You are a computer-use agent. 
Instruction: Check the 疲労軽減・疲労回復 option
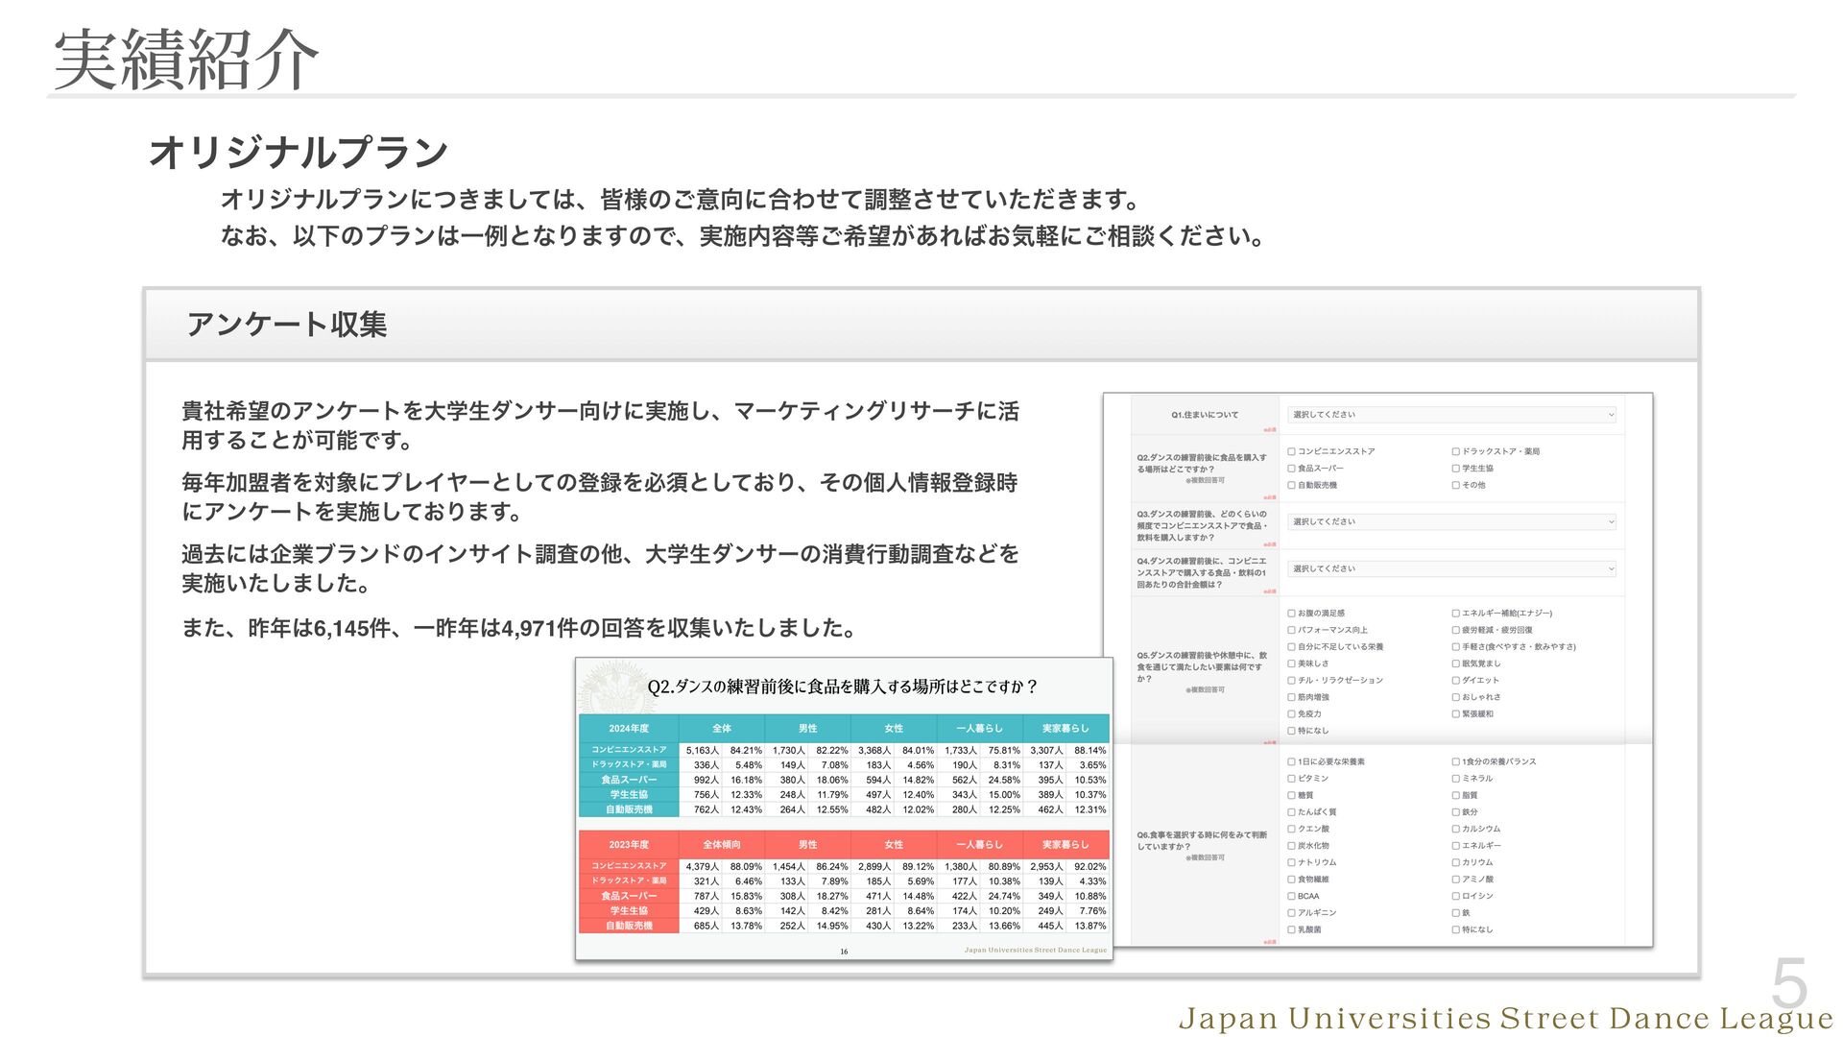click(x=1456, y=631)
